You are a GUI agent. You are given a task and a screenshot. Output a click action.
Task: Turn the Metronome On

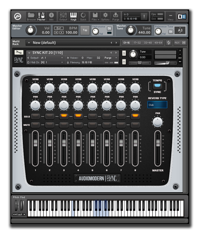click(109, 28)
